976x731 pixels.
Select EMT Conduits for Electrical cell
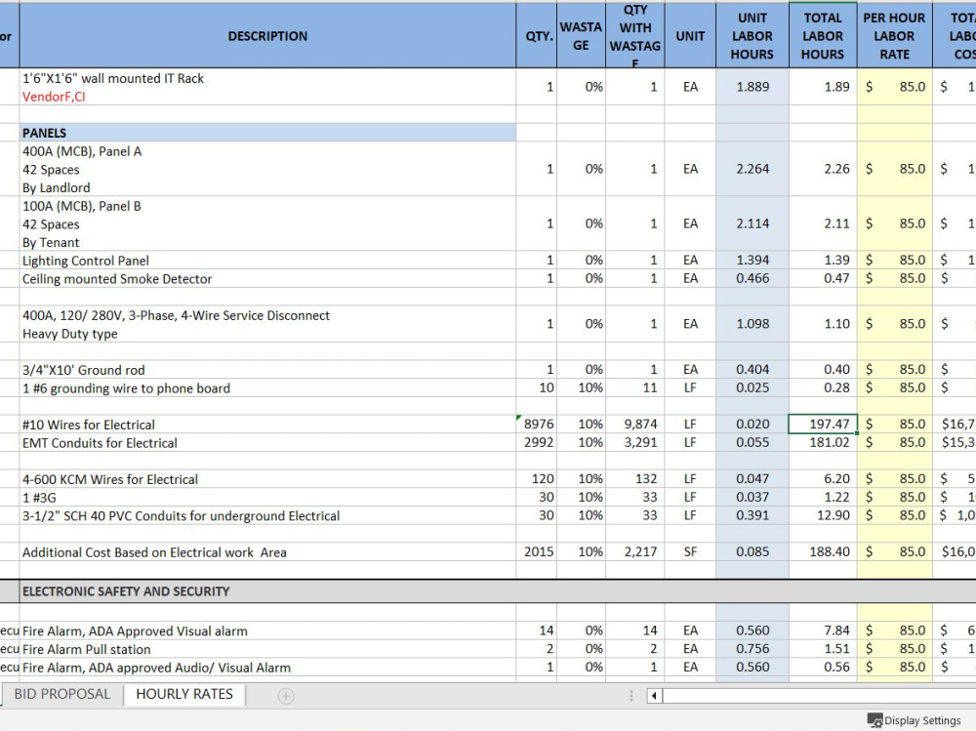pos(267,443)
